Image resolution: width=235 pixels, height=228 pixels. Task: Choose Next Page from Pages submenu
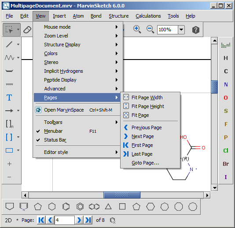[x=150, y=136]
